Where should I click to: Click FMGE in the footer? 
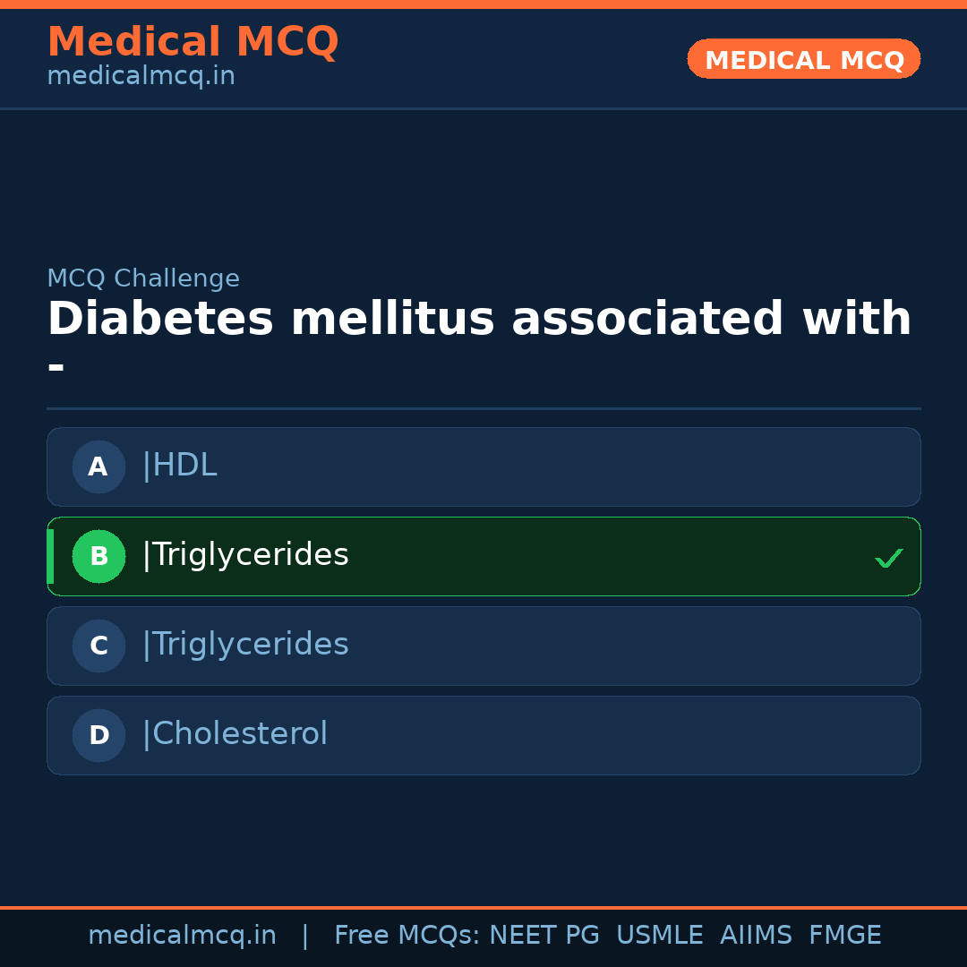coord(844,936)
